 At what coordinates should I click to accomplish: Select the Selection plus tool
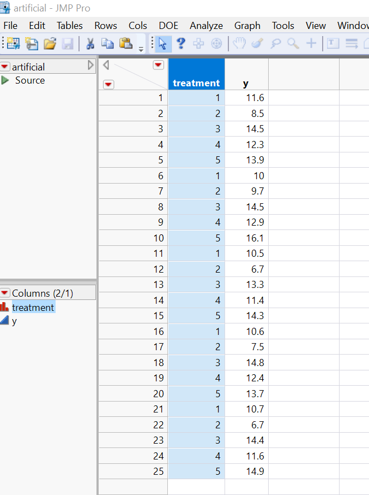click(x=198, y=43)
